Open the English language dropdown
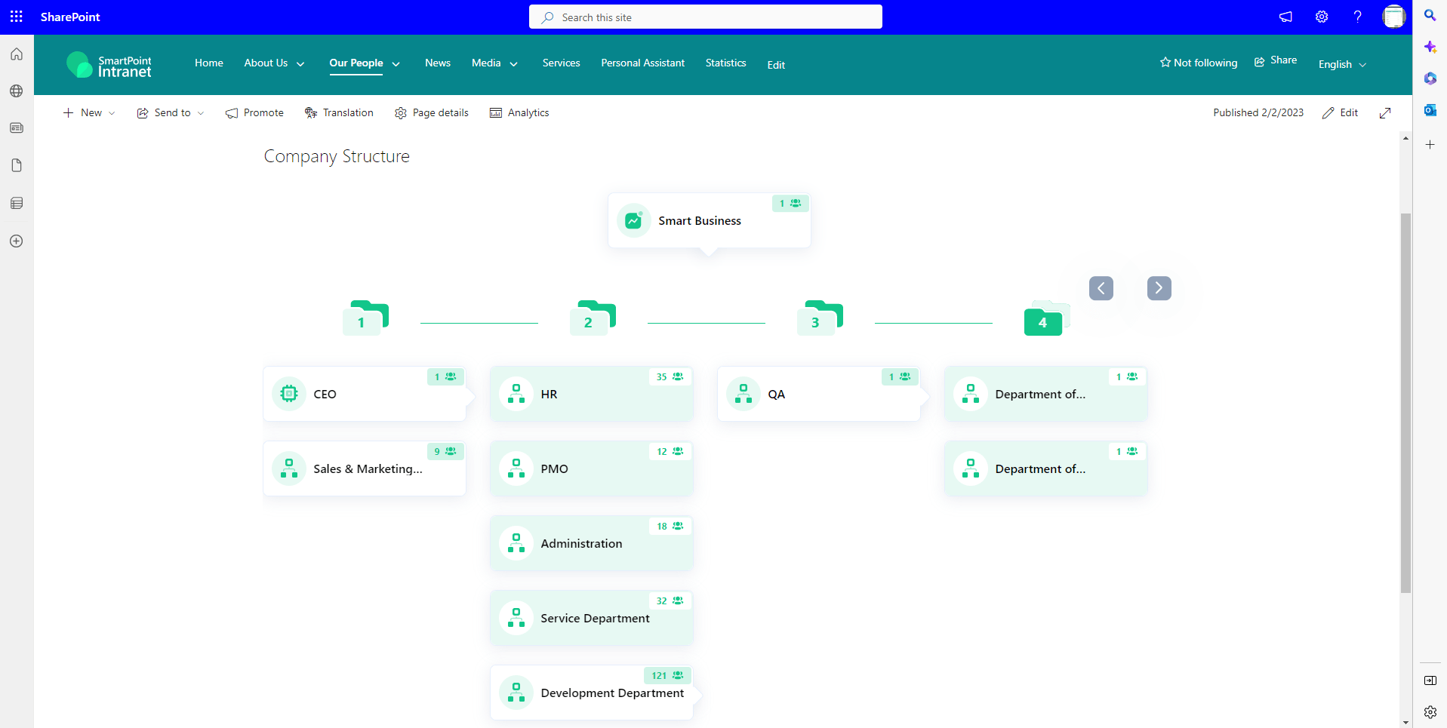The image size is (1447, 728). pyautogui.click(x=1342, y=64)
